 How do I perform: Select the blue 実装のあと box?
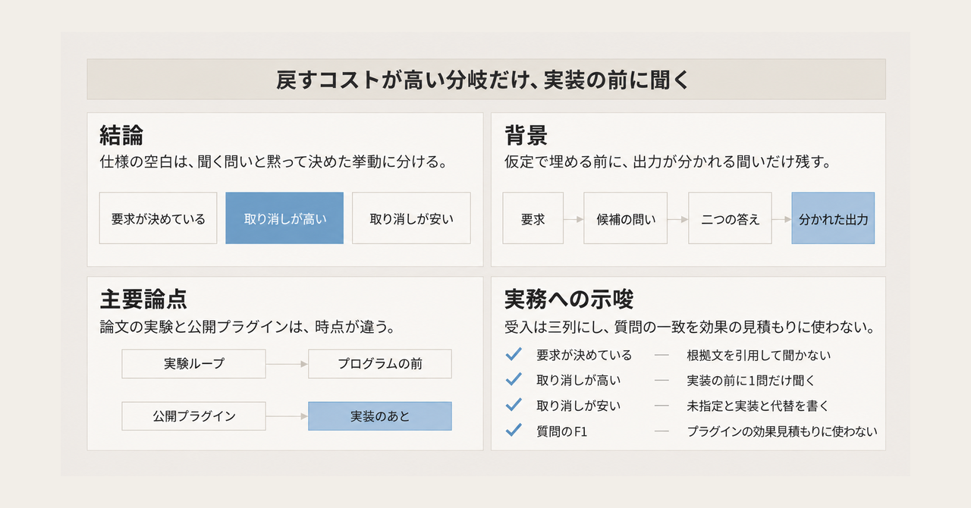(x=380, y=416)
